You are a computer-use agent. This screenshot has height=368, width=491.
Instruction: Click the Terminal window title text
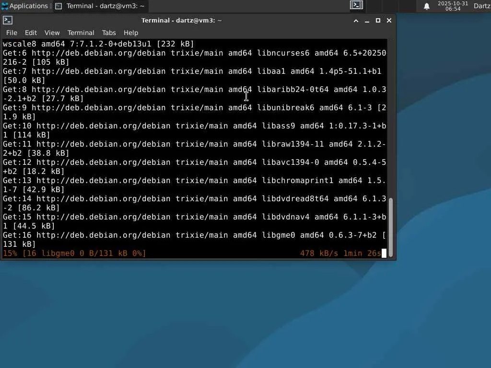(x=181, y=20)
